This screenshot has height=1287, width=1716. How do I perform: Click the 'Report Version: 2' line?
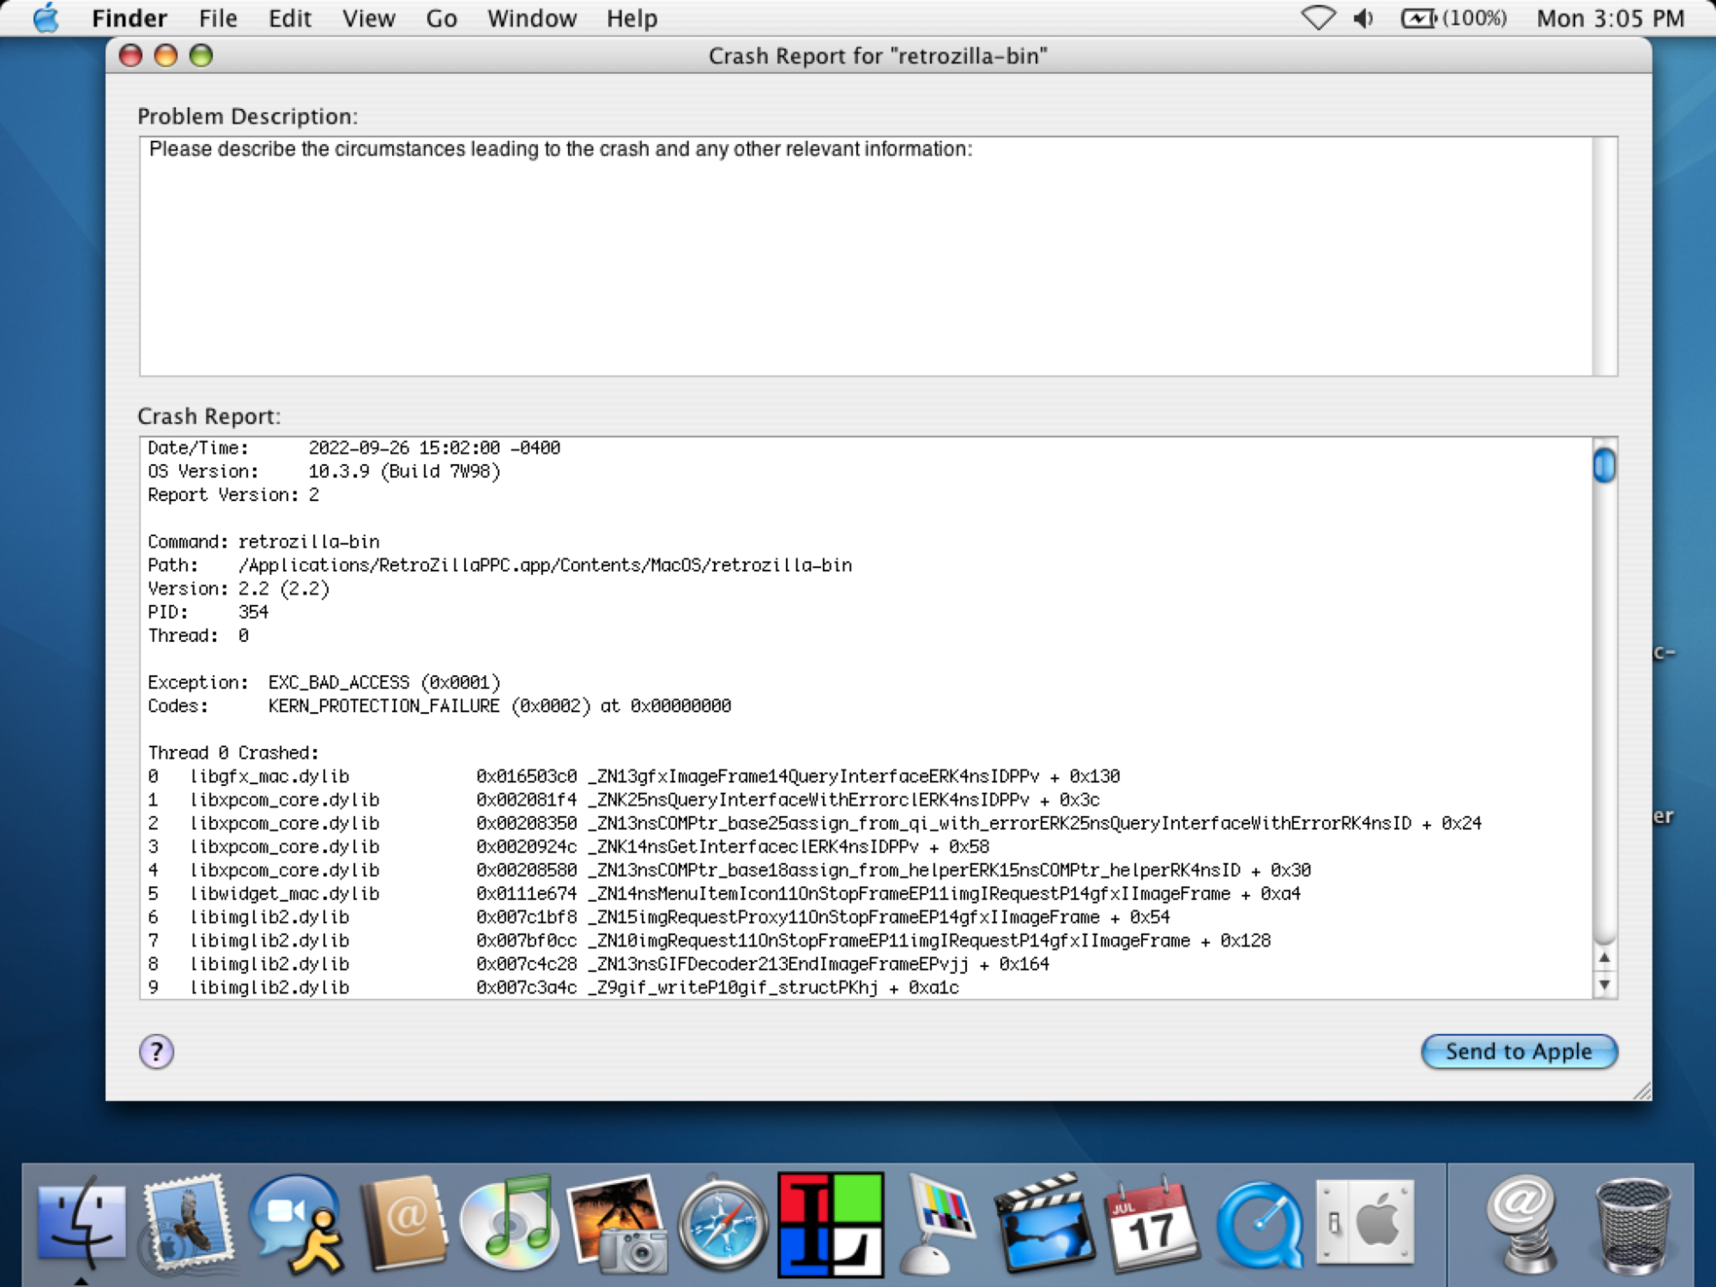point(233,495)
